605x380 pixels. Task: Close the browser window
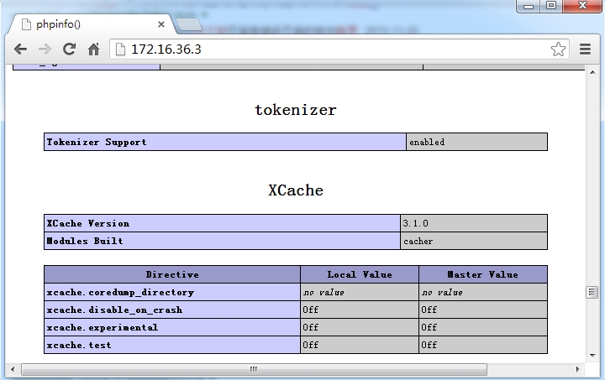click(582, 6)
